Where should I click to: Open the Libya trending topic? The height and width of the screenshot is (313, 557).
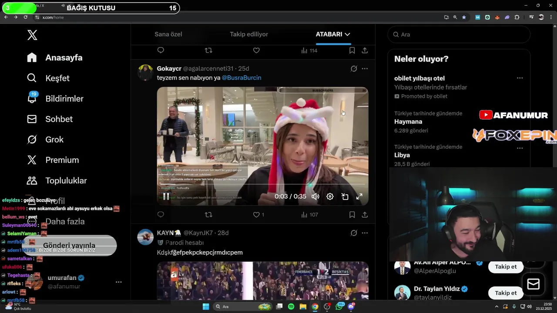click(402, 155)
